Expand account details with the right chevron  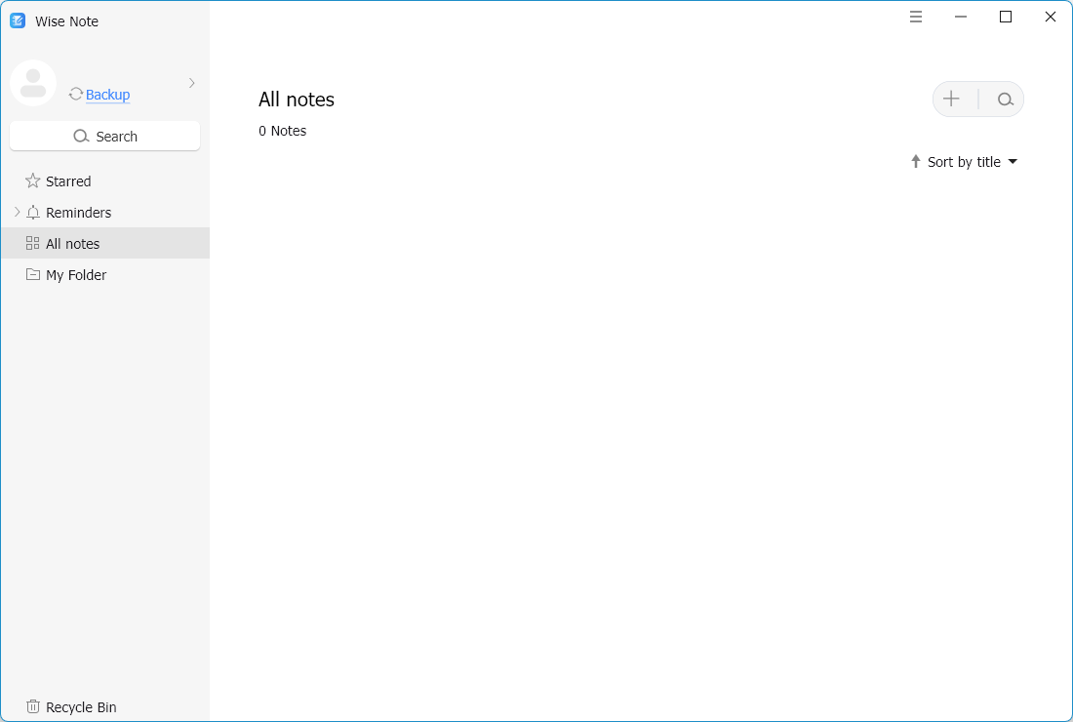pyautogui.click(x=192, y=83)
